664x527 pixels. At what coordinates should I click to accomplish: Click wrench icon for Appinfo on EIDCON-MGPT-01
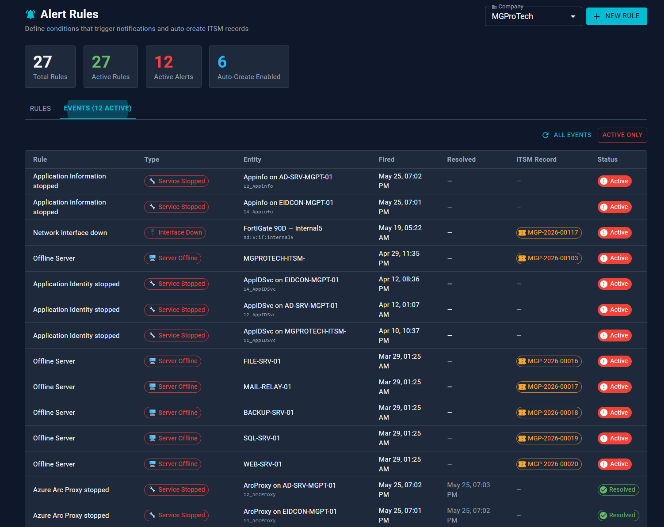click(x=152, y=207)
